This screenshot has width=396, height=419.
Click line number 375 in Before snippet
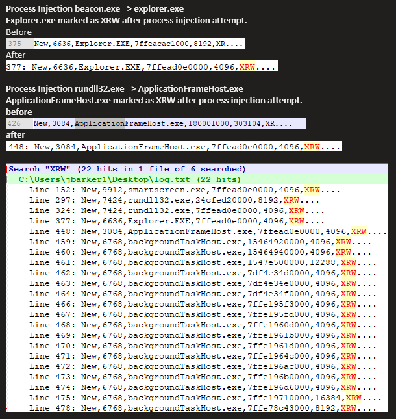coord(14,44)
